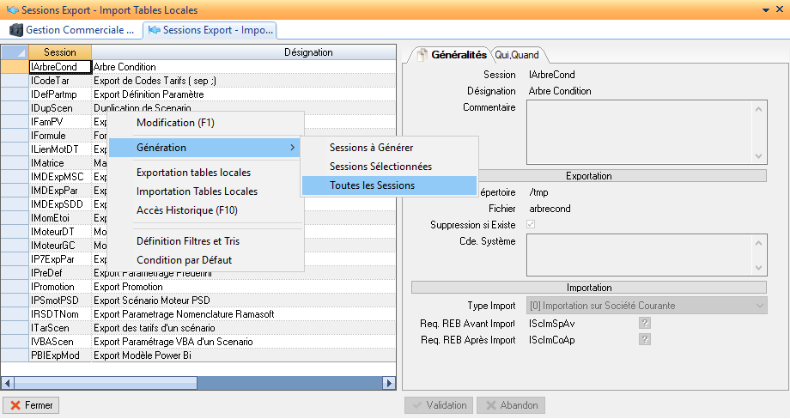Choose Exportation tables locales menu entry
The height and width of the screenshot is (419, 790).
(x=193, y=173)
